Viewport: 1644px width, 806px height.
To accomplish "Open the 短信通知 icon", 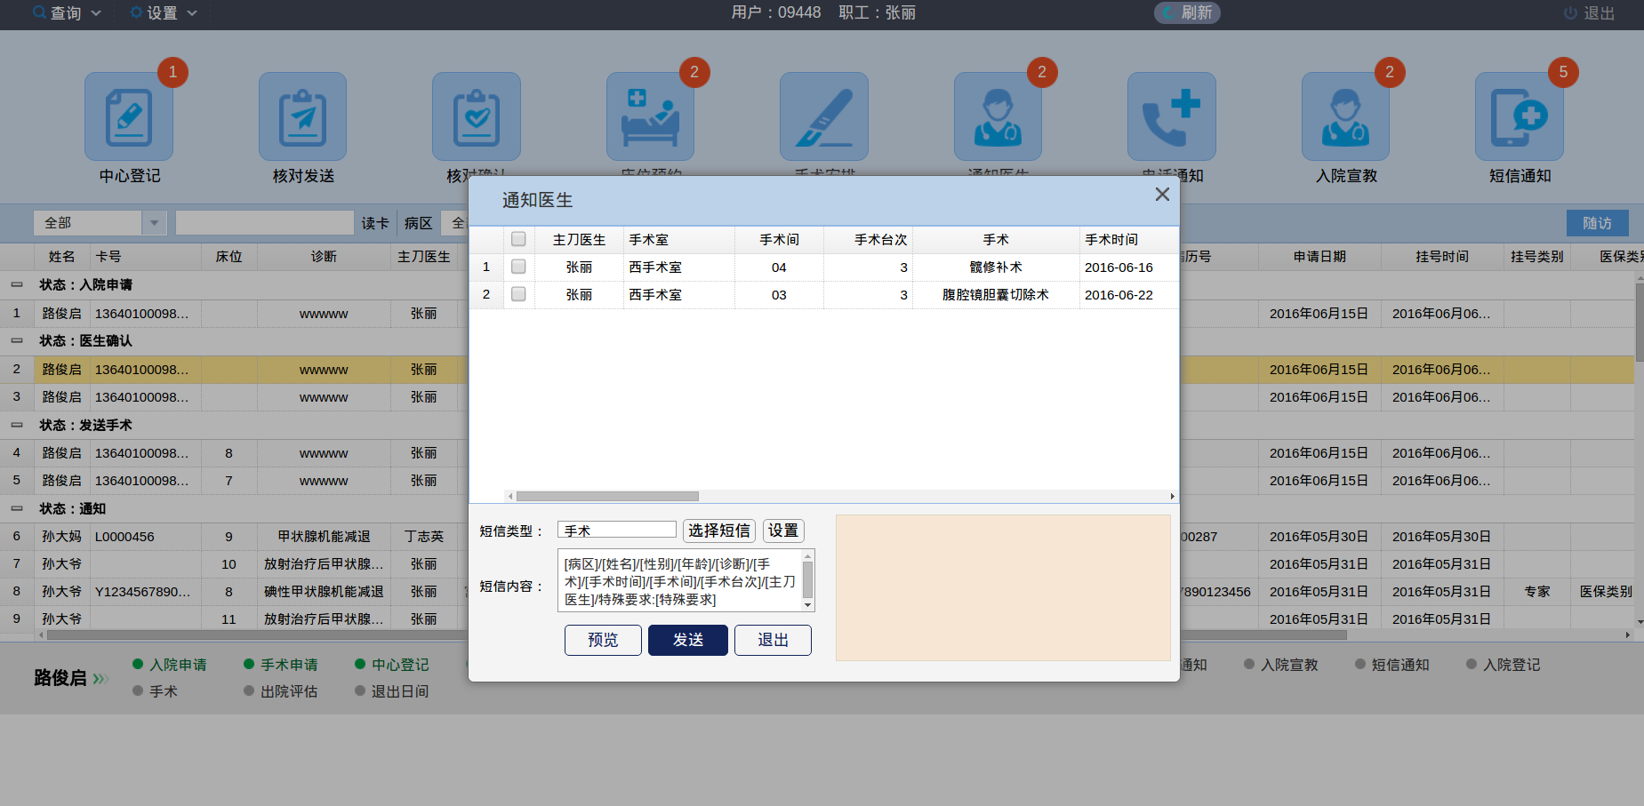I will tap(1520, 116).
